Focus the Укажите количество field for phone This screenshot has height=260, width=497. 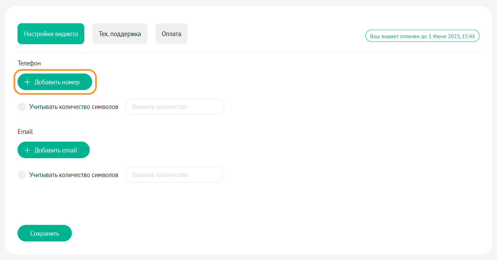click(174, 107)
